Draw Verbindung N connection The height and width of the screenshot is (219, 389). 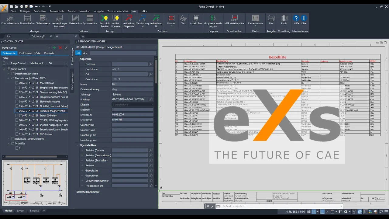click(x=143, y=21)
